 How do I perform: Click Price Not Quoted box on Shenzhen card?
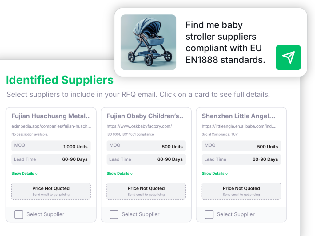(241, 191)
